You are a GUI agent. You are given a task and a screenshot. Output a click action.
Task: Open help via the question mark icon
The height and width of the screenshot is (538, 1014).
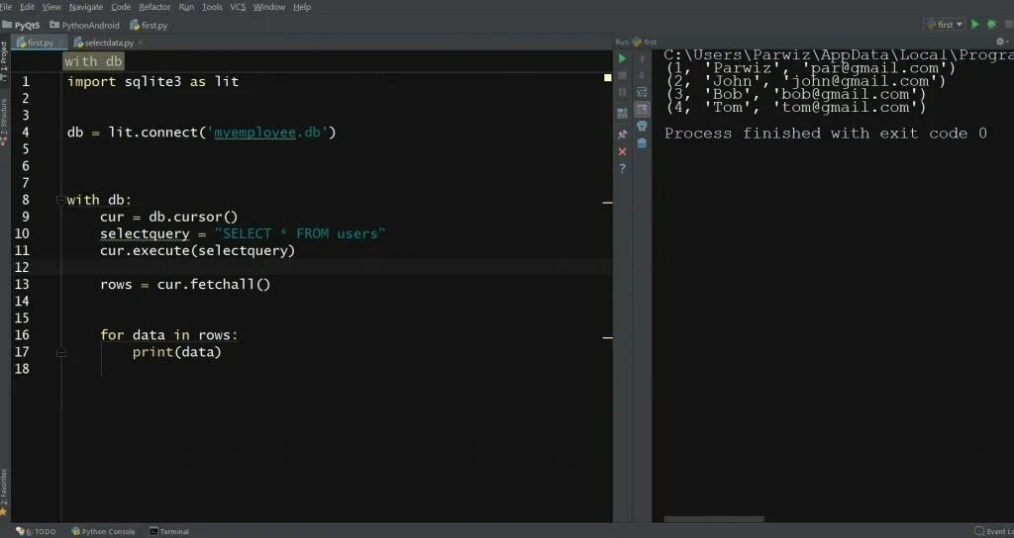click(622, 168)
